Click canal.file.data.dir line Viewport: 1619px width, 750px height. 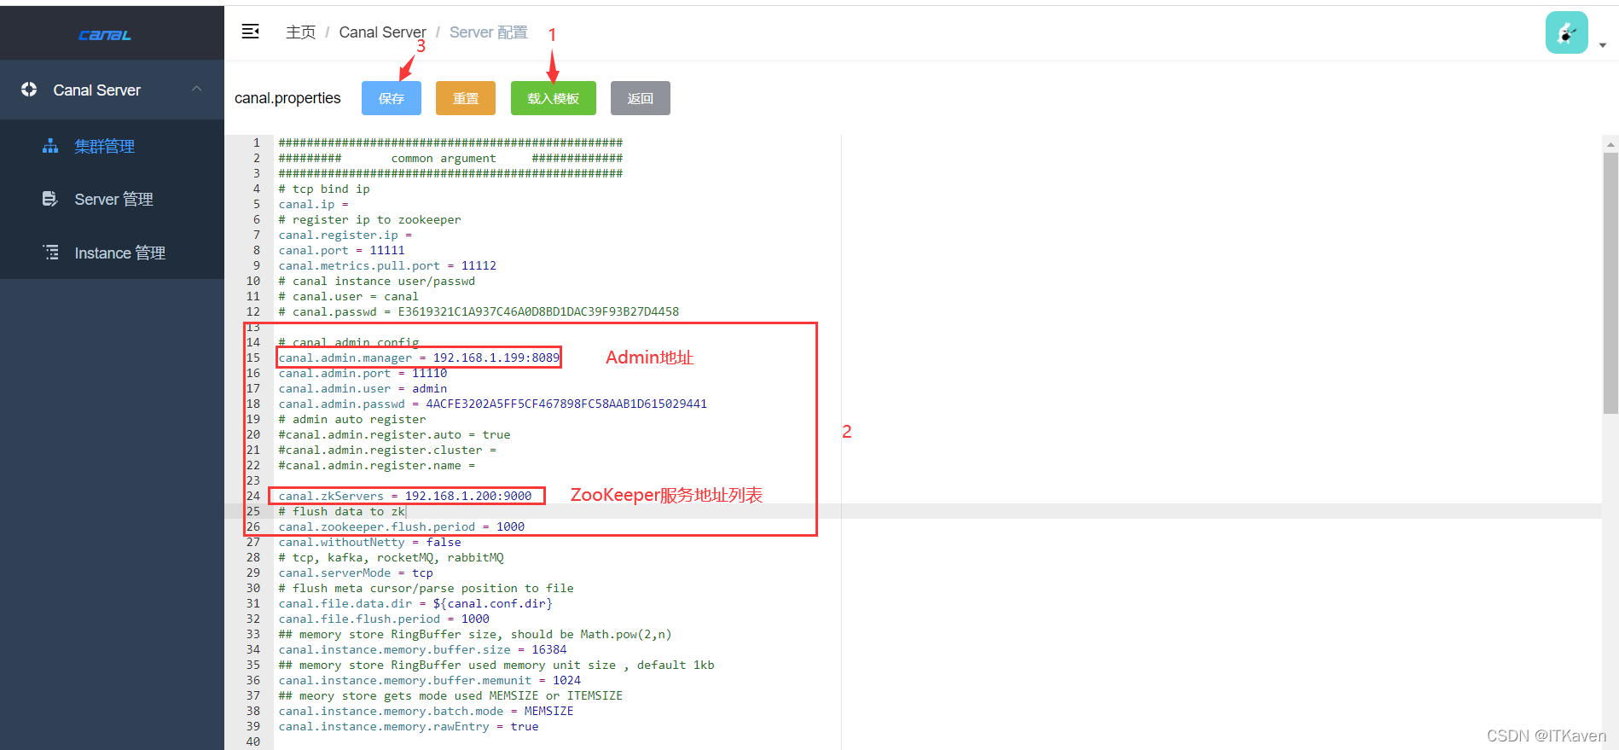tap(415, 603)
